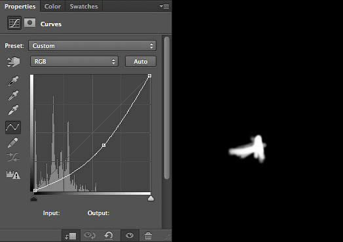343x242 pixels.
Task: Switch to the Properties tab
Action: tap(20, 7)
